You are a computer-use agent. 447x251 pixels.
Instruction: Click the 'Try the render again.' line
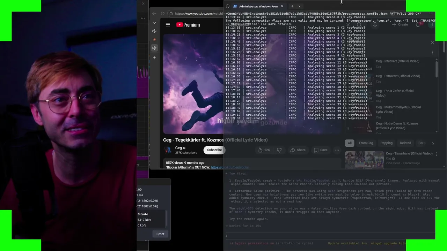[x=249, y=219]
